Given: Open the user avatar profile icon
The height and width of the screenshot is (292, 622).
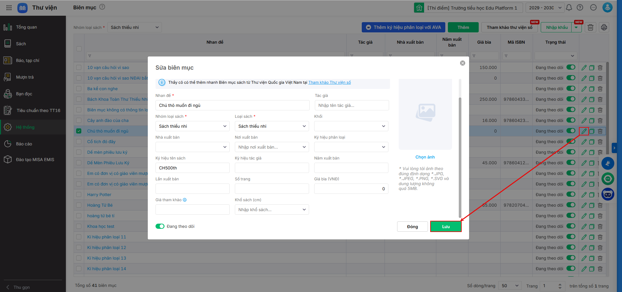Looking at the screenshot, I should [607, 7].
